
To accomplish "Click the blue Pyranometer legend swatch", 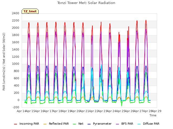I will tap(89, 124).
